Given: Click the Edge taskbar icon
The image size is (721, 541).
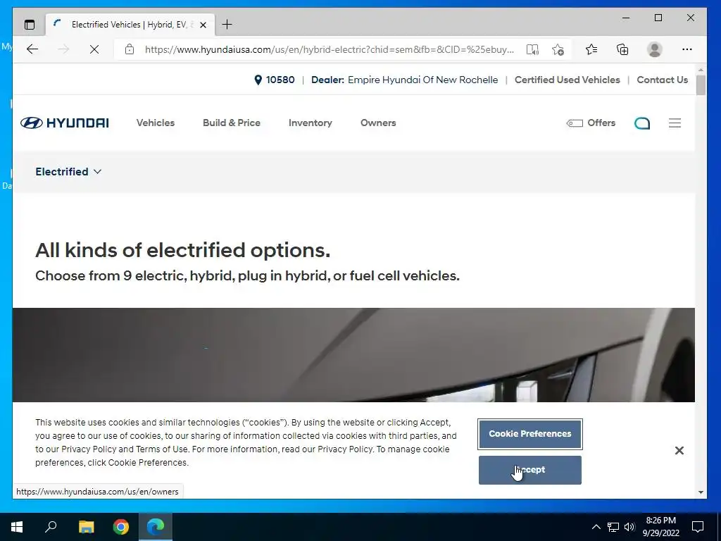Looking at the screenshot, I should 156,527.
